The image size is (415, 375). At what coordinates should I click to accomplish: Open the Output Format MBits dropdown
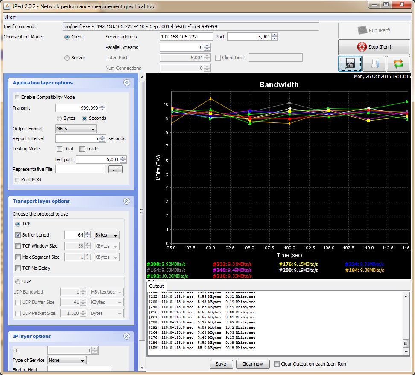(x=76, y=129)
